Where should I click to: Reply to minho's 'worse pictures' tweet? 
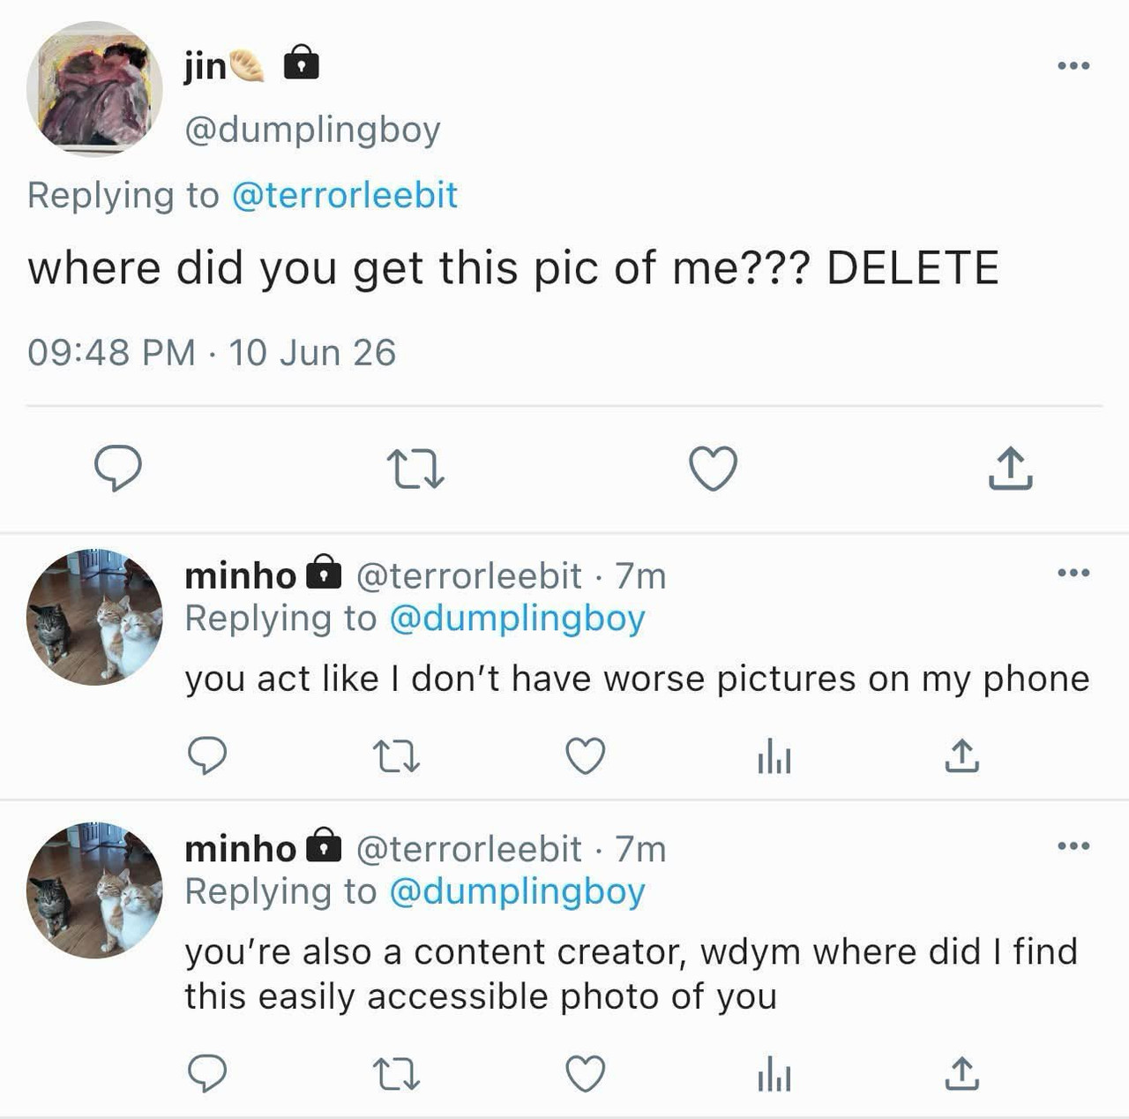(208, 756)
